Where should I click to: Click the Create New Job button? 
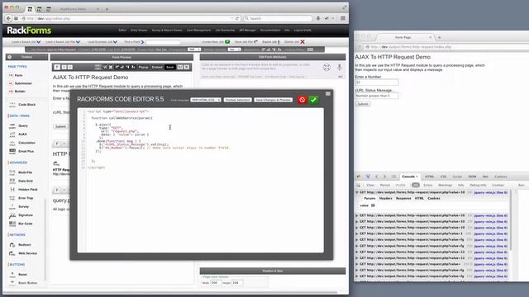click(216, 42)
